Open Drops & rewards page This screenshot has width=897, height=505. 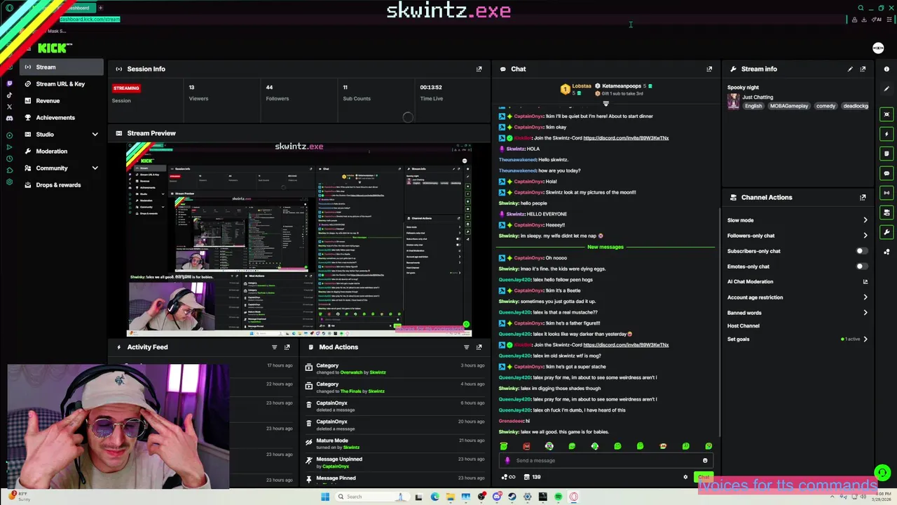pos(61,185)
